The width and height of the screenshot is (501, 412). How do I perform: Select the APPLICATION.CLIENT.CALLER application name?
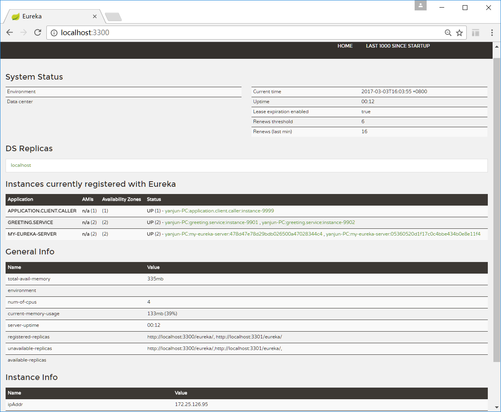tap(42, 211)
